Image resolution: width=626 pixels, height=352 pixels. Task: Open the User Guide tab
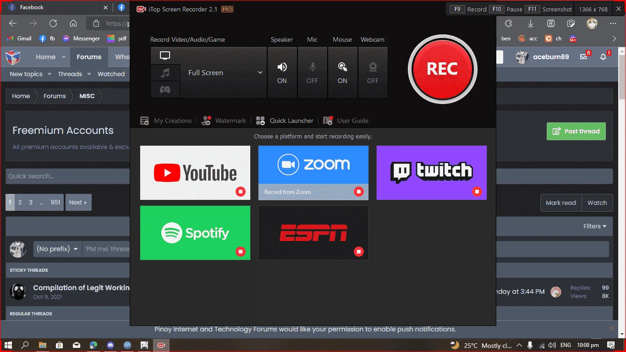(x=346, y=121)
